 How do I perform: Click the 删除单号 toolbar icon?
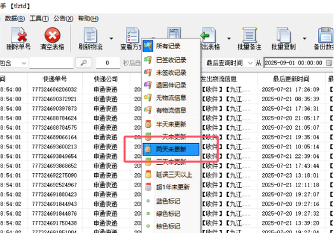[19, 35]
